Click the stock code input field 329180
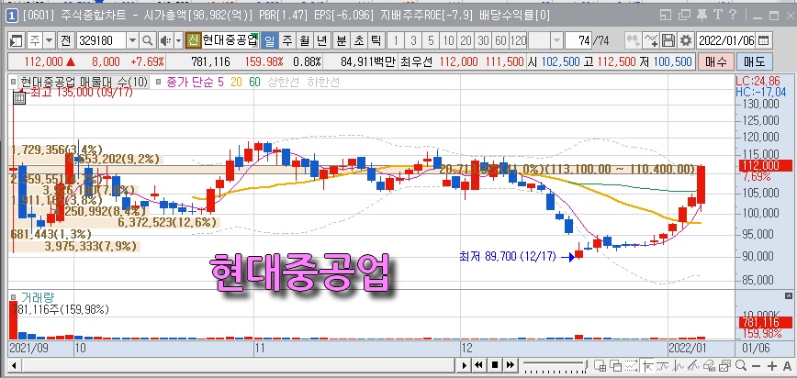This screenshot has width=797, height=378. [x=101, y=40]
